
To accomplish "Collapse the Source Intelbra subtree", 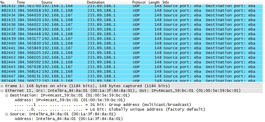I will point(7,114).
